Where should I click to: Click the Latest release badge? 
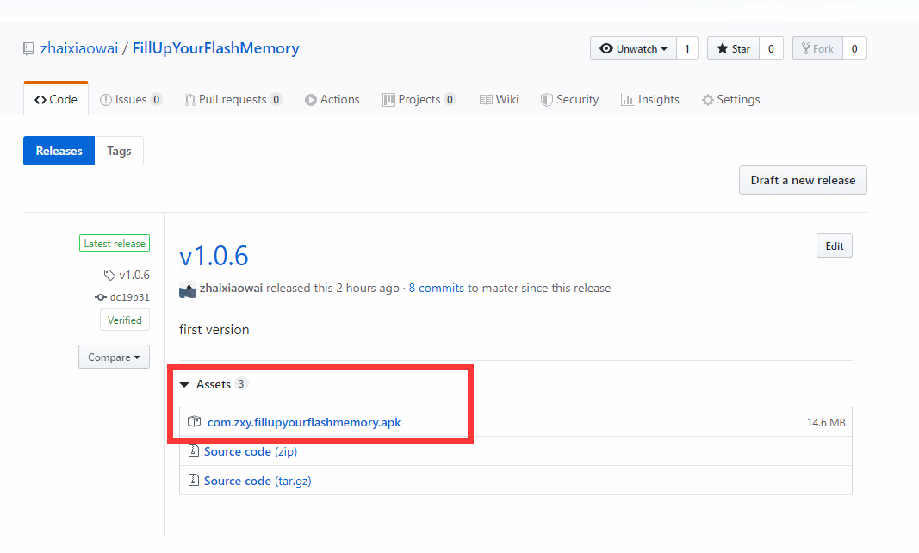115,244
